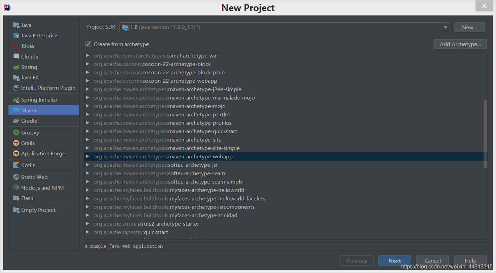Image resolution: width=496 pixels, height=273 pixels.
Task: Select the Java folder icon in sidebar
Action: [x=16, y=25]
